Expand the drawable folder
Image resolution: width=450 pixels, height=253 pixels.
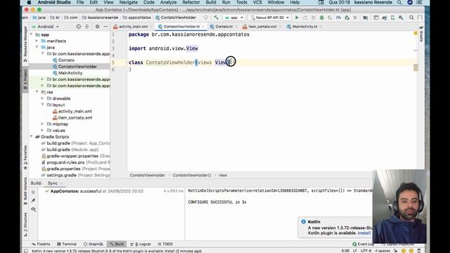tap(42, 98)
